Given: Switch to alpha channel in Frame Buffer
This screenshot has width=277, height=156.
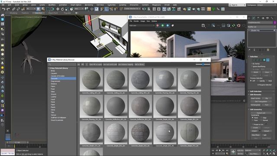Looking at the screenshot, I should tap(173, 26).
